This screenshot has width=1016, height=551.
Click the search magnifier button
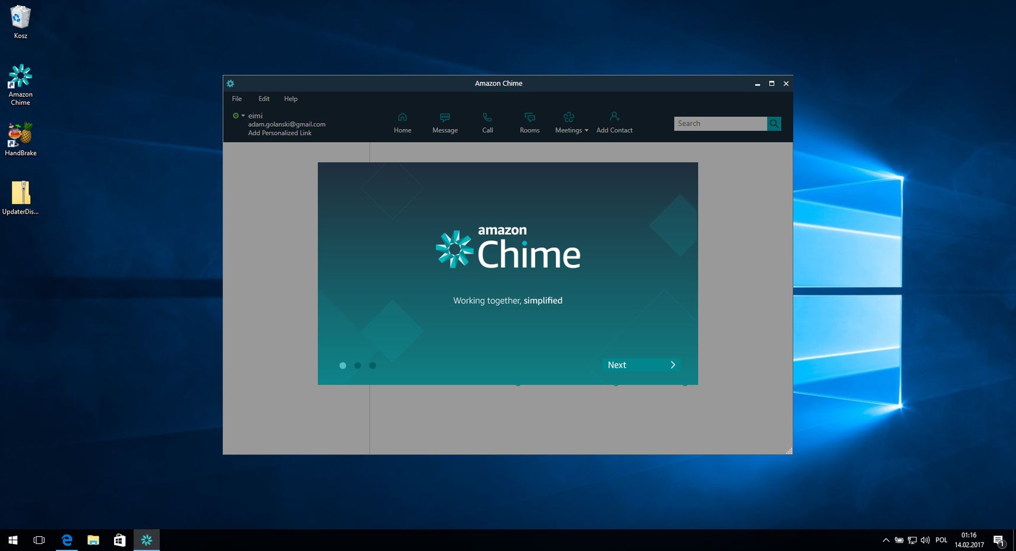[774, 123]
